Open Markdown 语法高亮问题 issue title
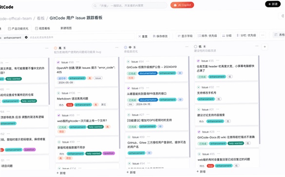The image size is (285, 177). (x=72, y=98)
